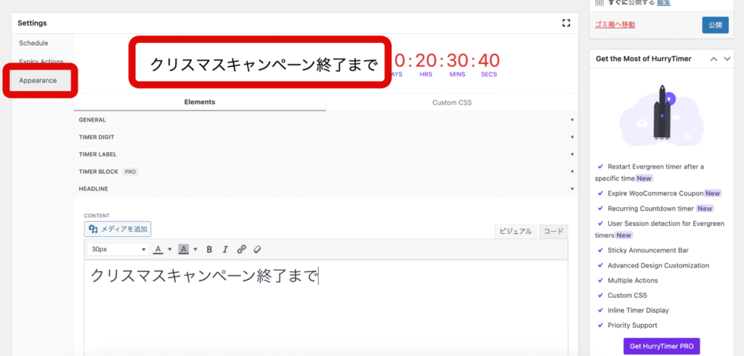This screenshot has height=356, width=744.
Task: Apply bold formatting in headline editor
Action: 209,249
